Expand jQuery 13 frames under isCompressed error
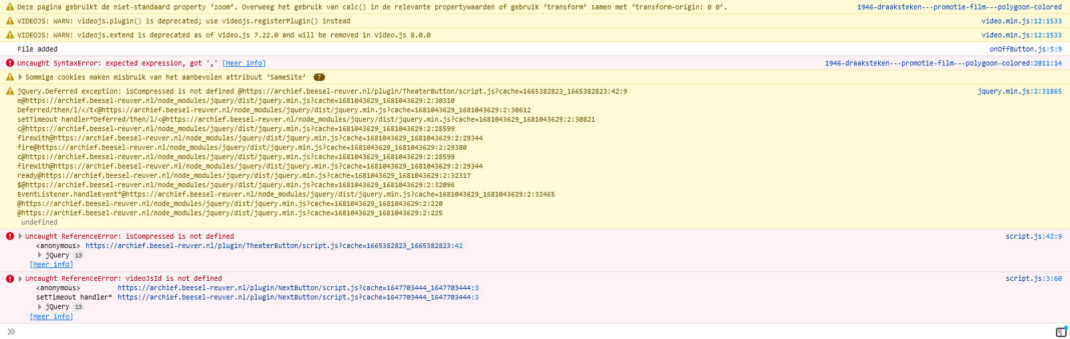 pos(39,255)
